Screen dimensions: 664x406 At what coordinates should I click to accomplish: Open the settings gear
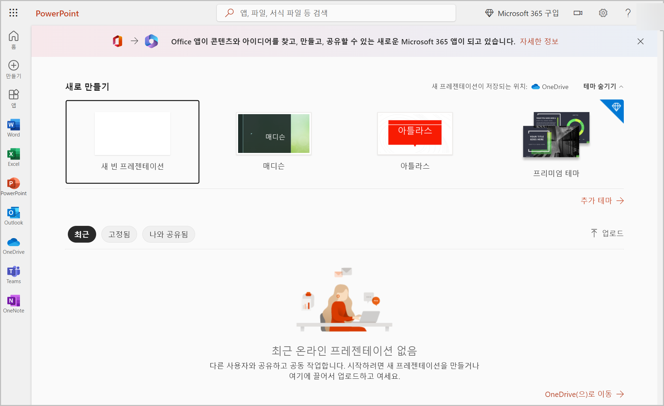pos(603,13)
